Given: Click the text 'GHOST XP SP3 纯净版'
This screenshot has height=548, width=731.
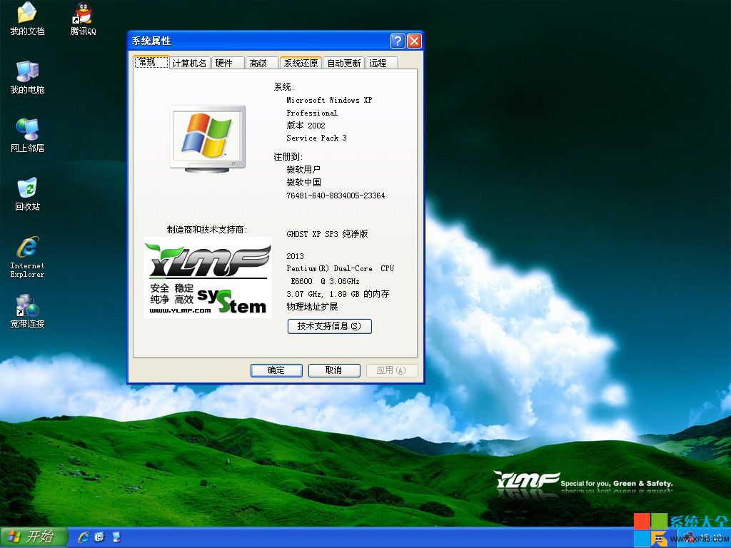Looking at the screenshot, I should (327, 234).
